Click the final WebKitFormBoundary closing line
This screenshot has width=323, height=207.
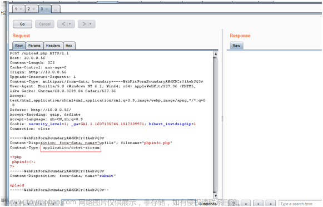59,190
